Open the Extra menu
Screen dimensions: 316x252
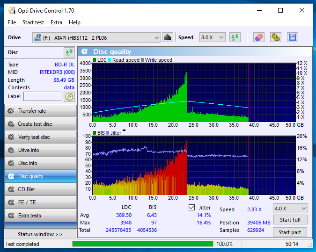point(56,22)
